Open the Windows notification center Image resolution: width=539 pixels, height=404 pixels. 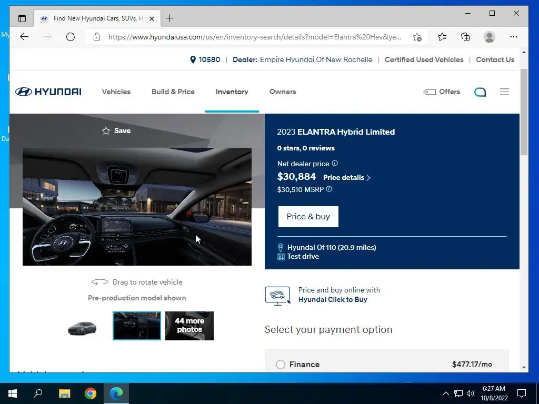pyautogui.click(x=522, y=393)
